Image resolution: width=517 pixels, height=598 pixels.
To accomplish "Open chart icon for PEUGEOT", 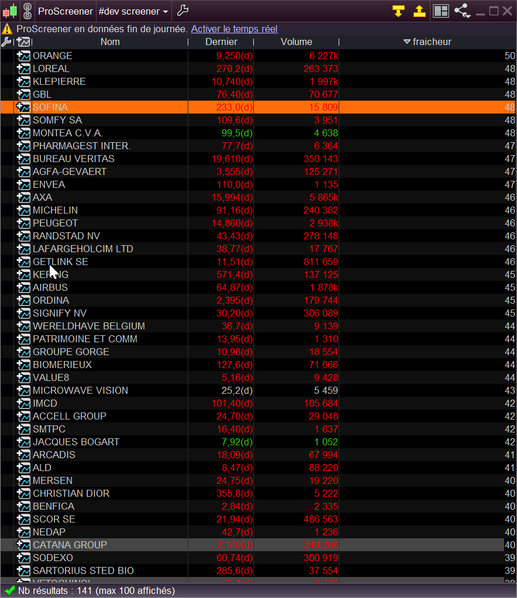I will pos(23,223).
